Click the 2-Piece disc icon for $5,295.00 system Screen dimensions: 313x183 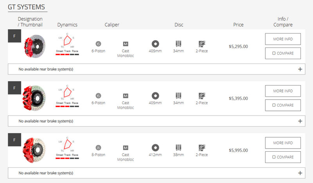click(x=202, y=43)
